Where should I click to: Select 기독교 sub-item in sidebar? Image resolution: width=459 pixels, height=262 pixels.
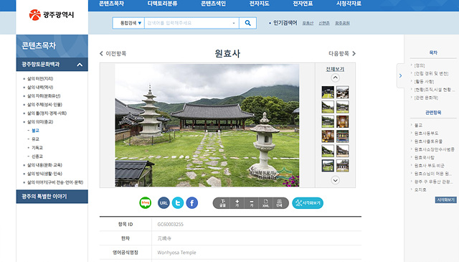(x=37, y=148)
